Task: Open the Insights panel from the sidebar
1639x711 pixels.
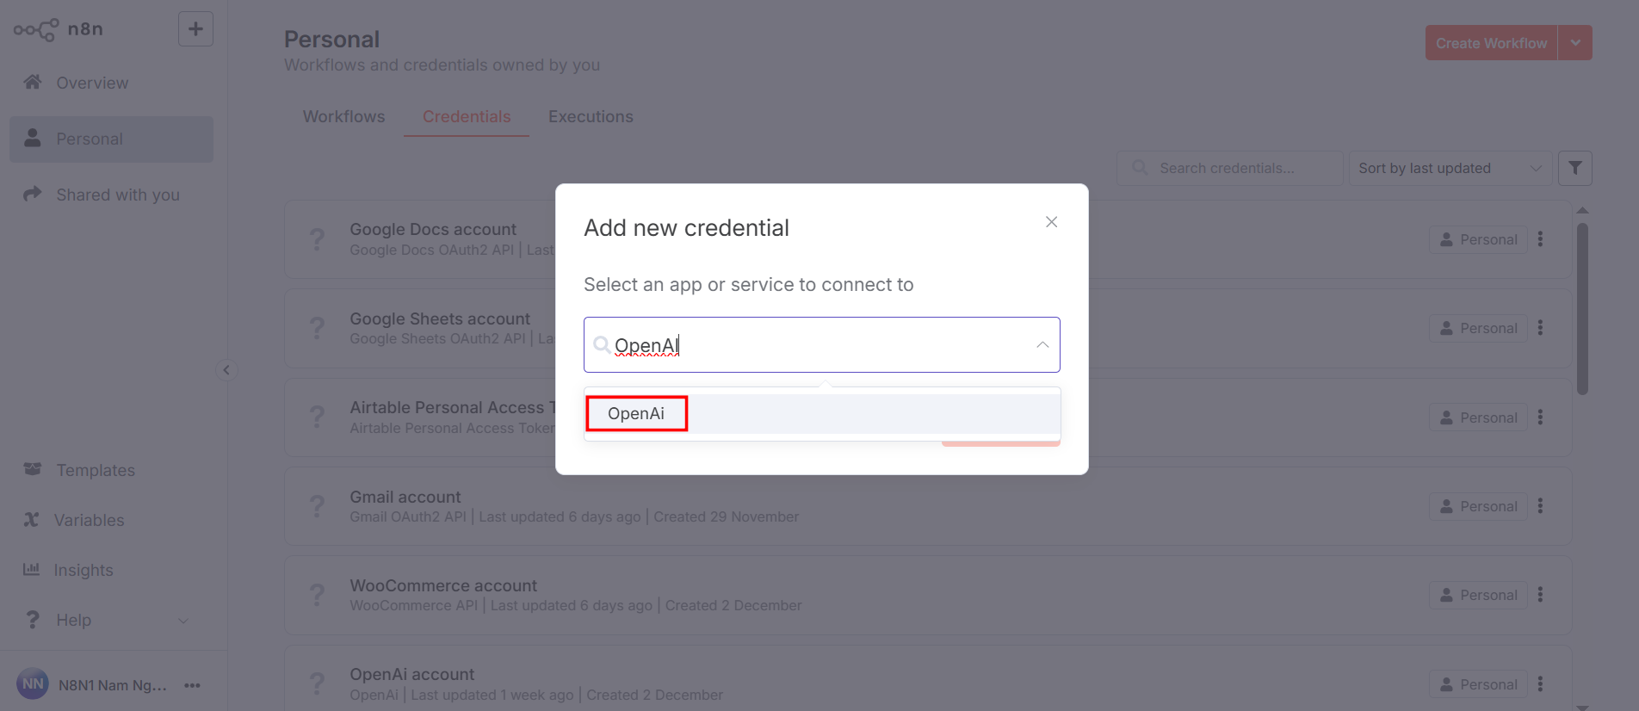Action: [83, 569]
